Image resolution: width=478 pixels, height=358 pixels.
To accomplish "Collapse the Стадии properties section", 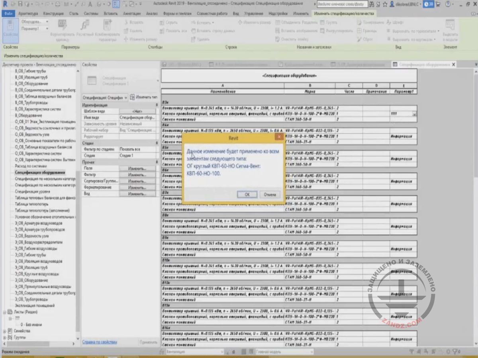I will coord(157,143).
